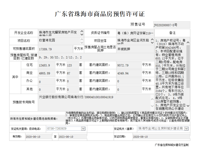Click the validity end date 2023-06-10
The width and height of the screenshot is (197, 147).
point(71,137)
